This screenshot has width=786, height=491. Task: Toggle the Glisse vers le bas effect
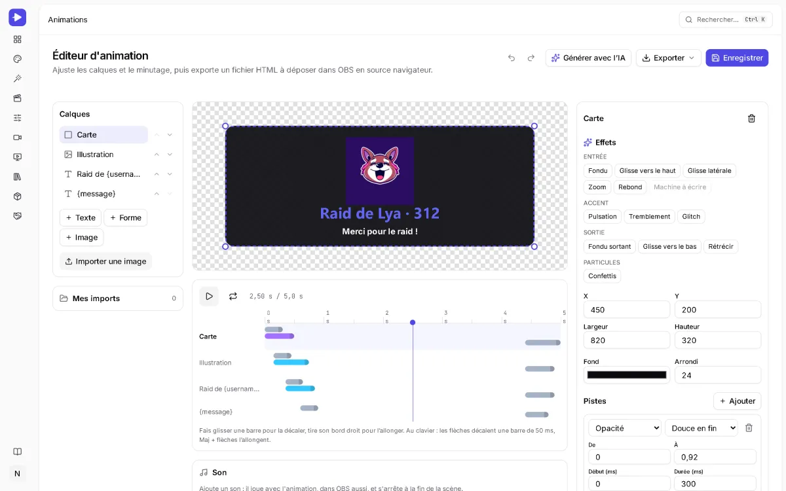click(x=669, y=247)
